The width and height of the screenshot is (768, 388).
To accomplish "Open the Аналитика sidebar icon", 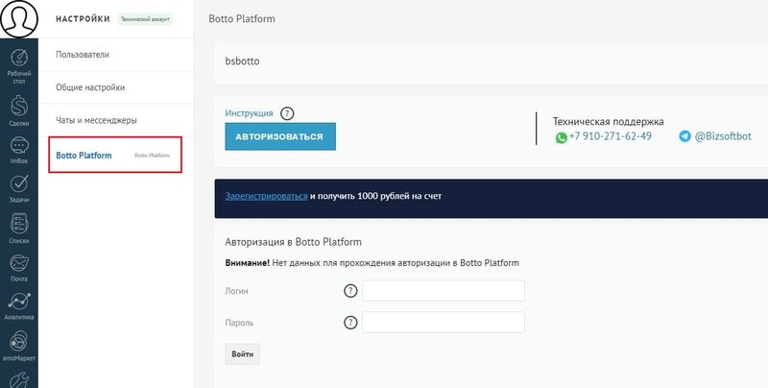I will pos(18,303).
